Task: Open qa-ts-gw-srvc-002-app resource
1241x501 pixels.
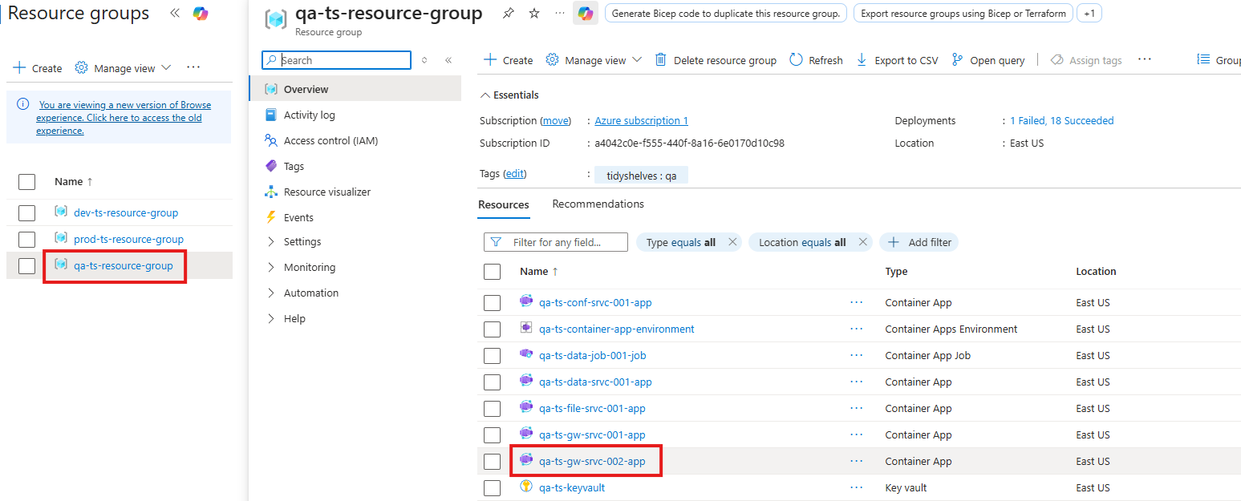Action: point(592,461)
